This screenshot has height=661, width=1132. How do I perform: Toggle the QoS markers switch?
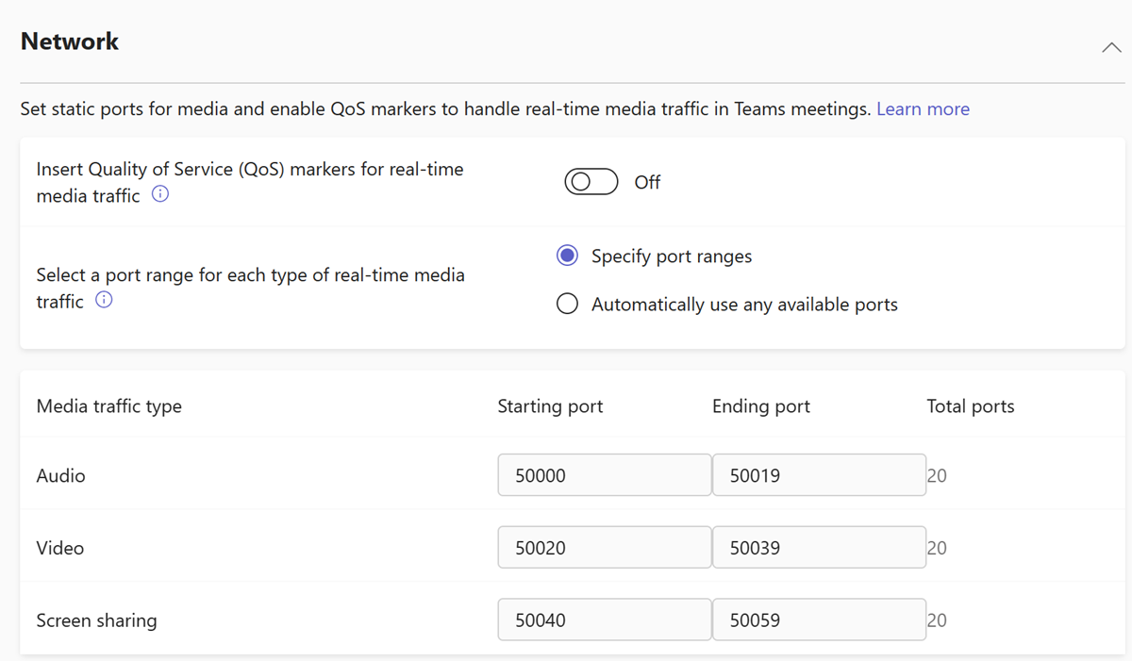point(591,182)
